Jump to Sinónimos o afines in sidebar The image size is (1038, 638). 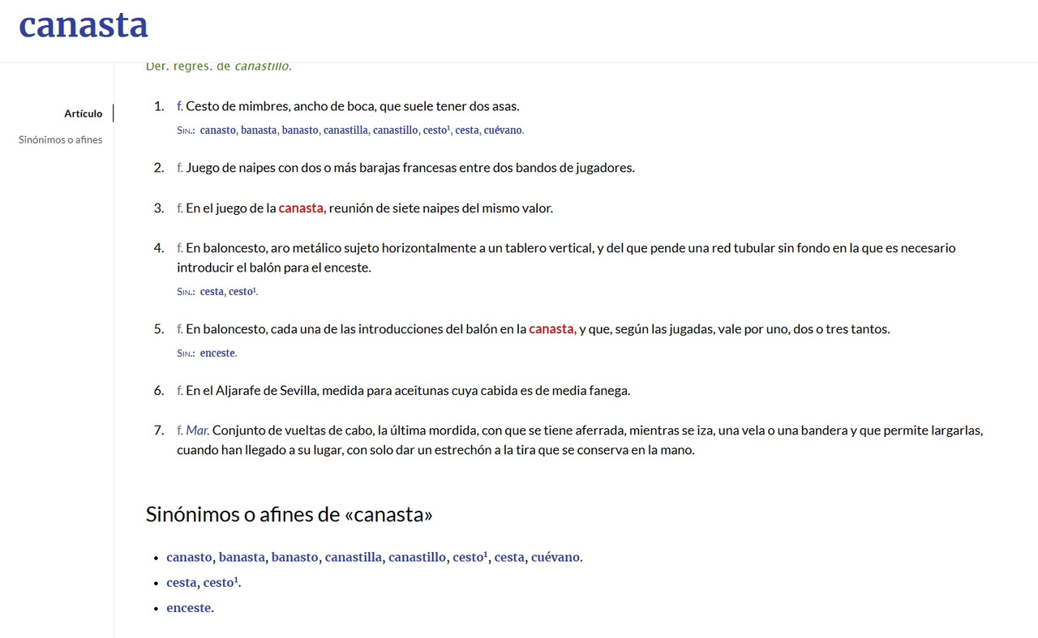tap(61, 139)
